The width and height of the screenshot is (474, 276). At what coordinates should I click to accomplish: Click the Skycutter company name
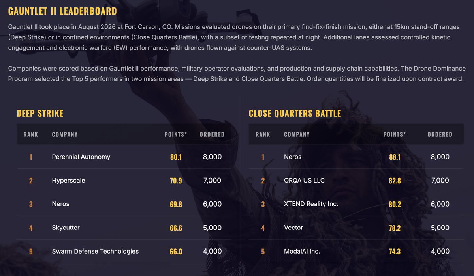click(x=66, y=228)
